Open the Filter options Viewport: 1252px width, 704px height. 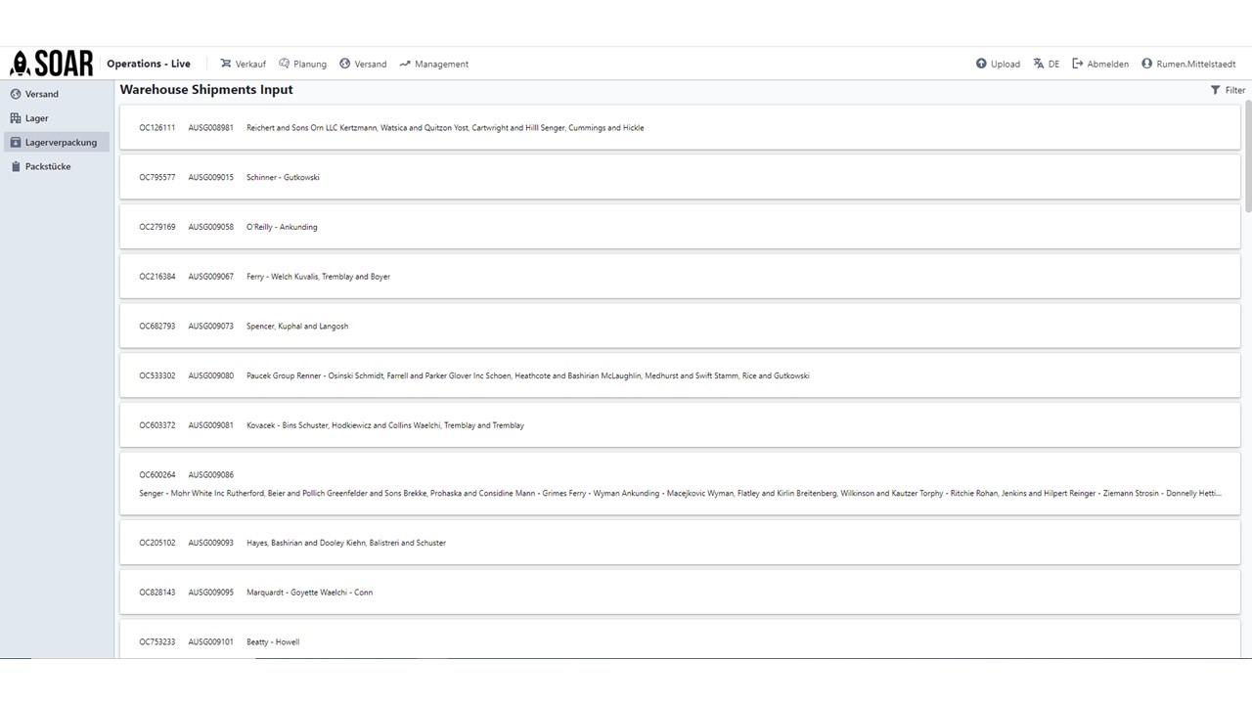pyautogui.click(x=1229, y=90)
